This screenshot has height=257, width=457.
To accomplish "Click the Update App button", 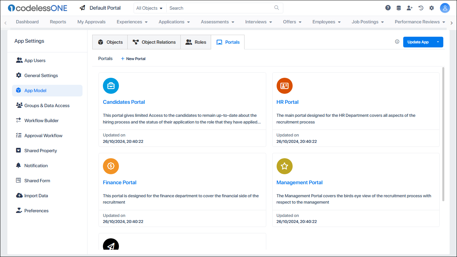I will [418, 42].
